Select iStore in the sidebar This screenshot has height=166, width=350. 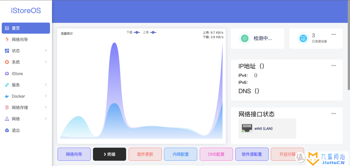point(26,74)
